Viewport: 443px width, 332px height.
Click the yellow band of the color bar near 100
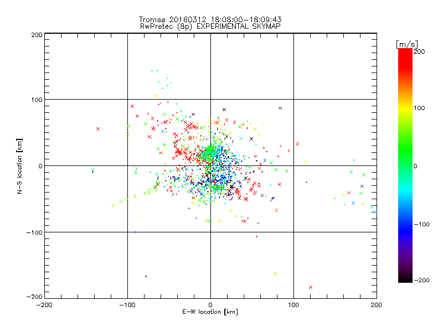click(405, 108)
